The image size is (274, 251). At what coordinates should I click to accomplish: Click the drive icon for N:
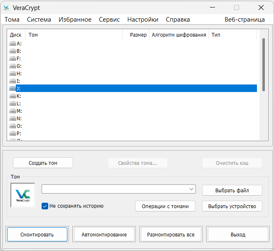click(x=12, y=119)
